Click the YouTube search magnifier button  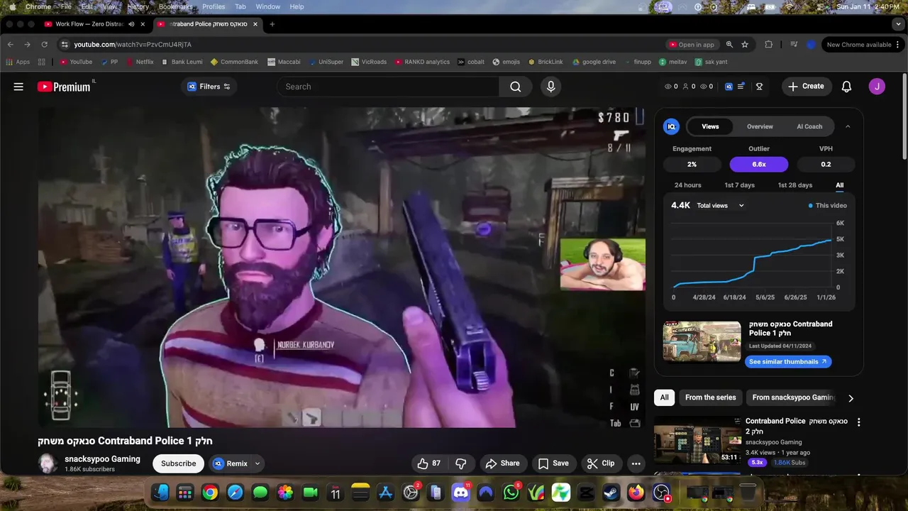pos(516,87)
